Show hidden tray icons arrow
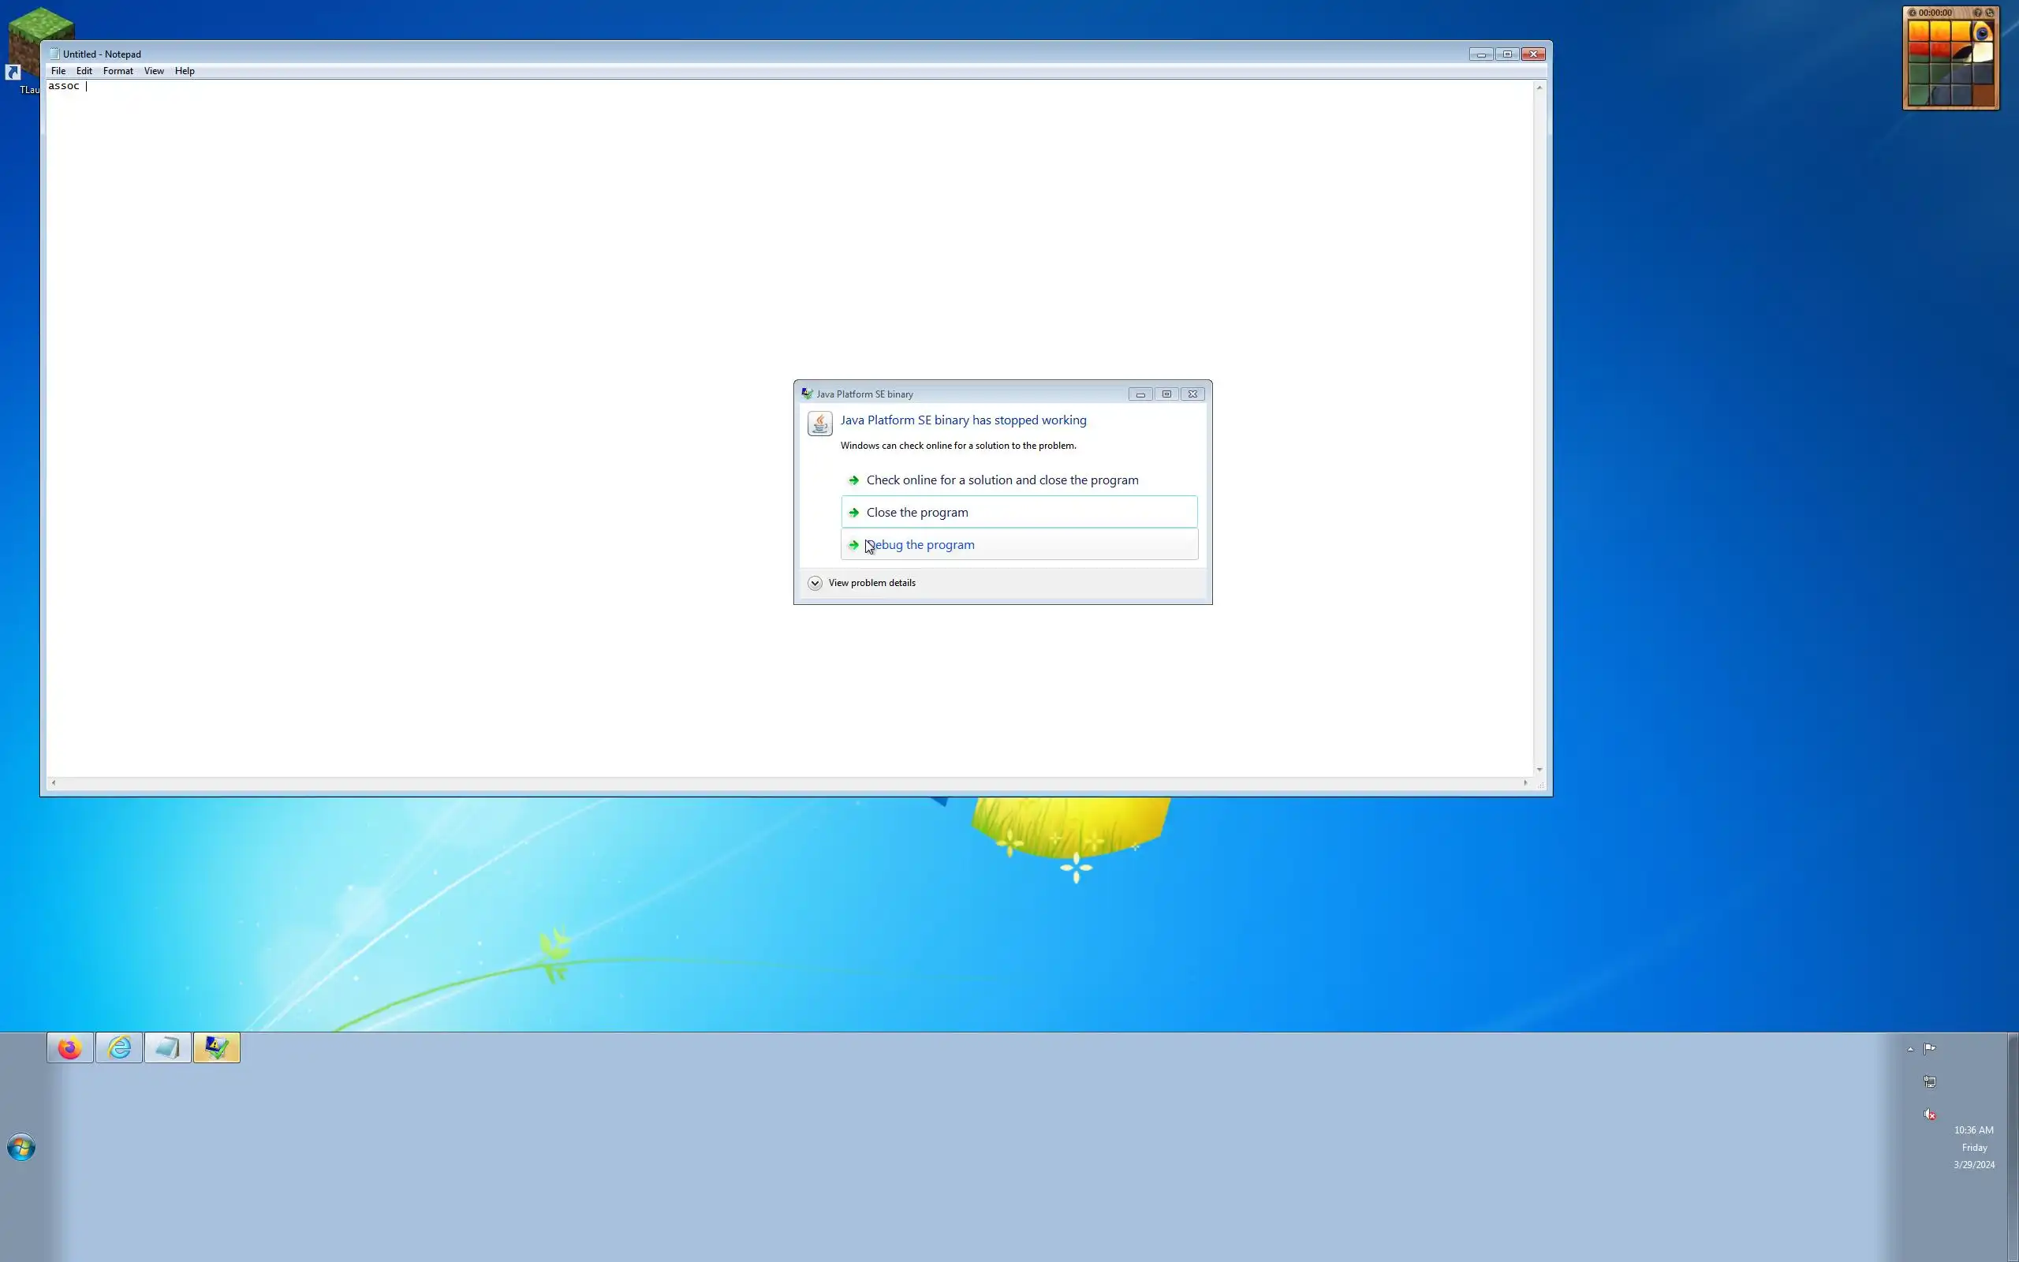Image resolution: width=2019 pixels, height=1262 pixels. [x=1910, y=1049]
